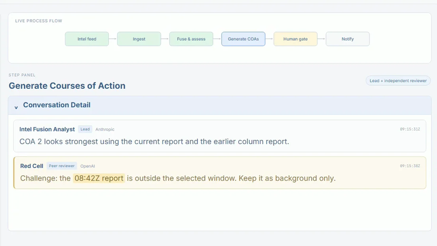Click the highlighted 08:42Z report reference
This screenshot has width=437, height=246.
click(x=99, y=178)
